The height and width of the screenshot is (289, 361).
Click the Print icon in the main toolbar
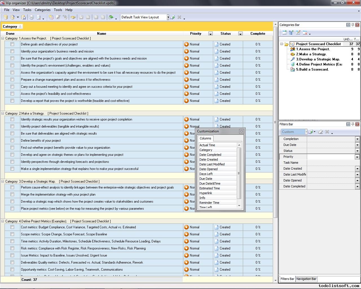(32, 17)
